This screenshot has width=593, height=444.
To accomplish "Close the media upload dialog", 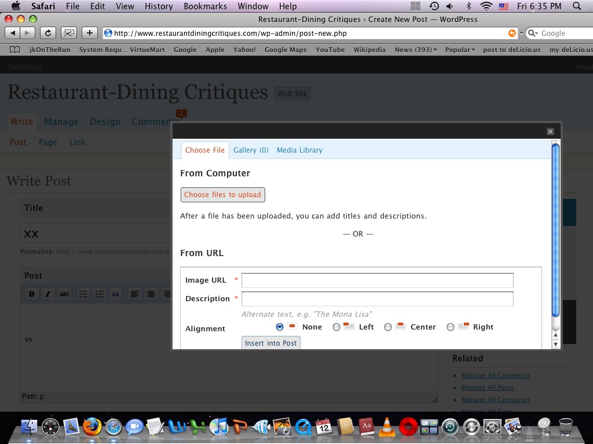I will 550,131.
